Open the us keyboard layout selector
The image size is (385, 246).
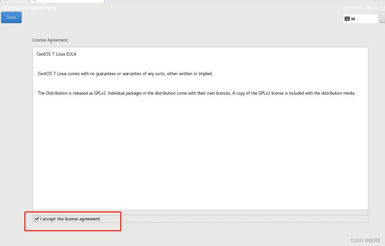point(360,19)
